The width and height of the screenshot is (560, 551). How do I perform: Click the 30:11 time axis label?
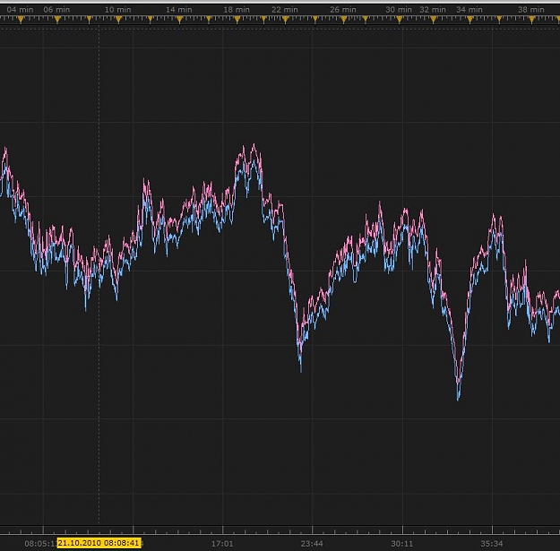click(x=401, y=544)
